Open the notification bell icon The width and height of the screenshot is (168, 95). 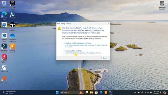coord(161,92)
